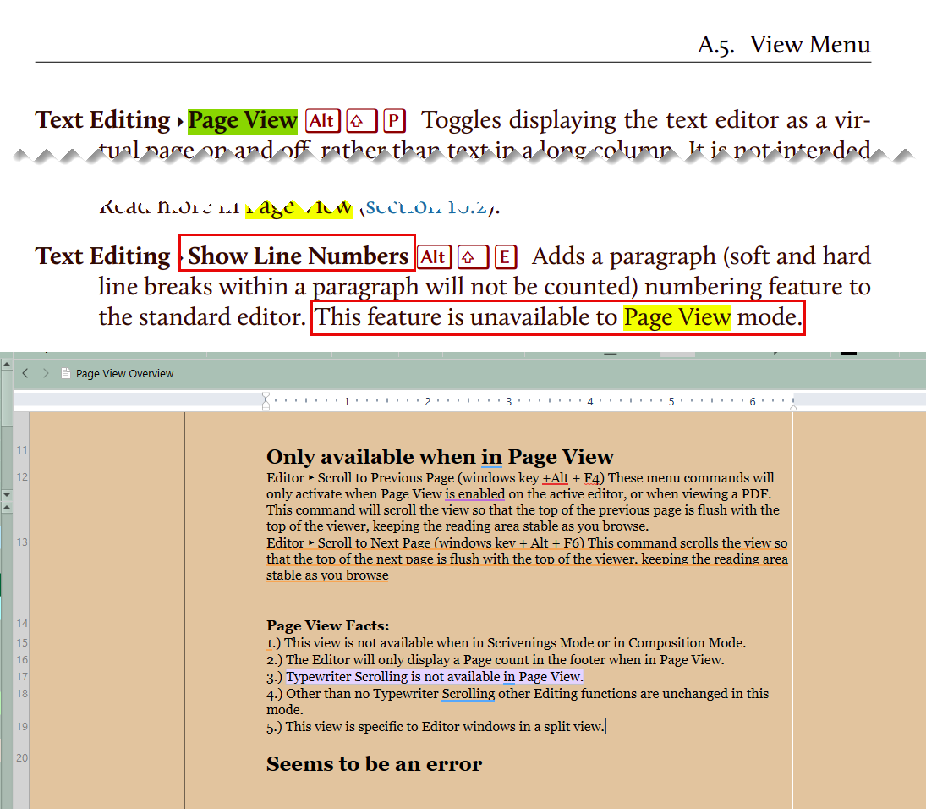Click the Page View Overview document title

124,373
